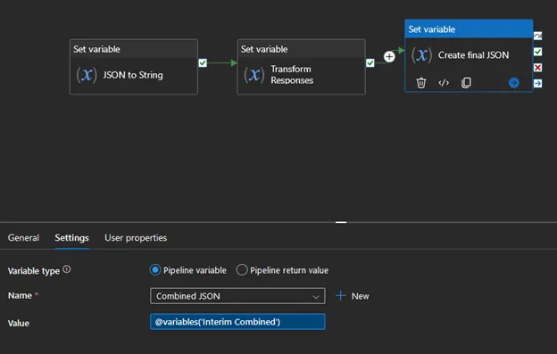Click the blue arrow add-output icon on Create final JSON
Screen dimensions: 557x354
click(513, 83)
